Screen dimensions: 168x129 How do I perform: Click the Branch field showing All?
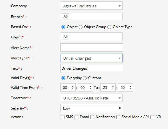pos(92,17)
